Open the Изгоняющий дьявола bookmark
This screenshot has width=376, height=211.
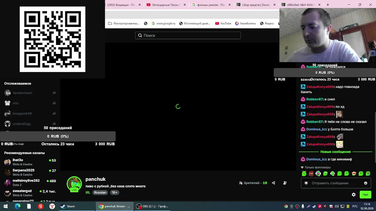pyautogui.click(x=194, y=23)
